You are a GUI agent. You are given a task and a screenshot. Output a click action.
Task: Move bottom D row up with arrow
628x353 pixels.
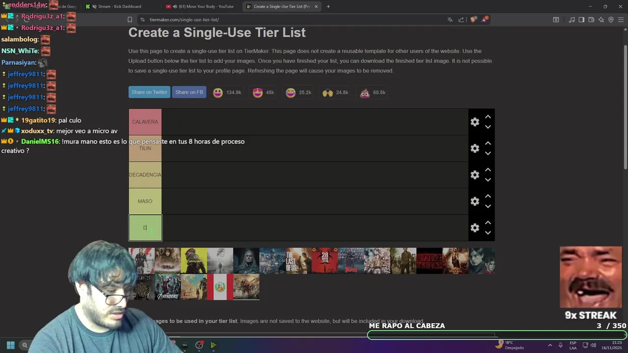488,223
